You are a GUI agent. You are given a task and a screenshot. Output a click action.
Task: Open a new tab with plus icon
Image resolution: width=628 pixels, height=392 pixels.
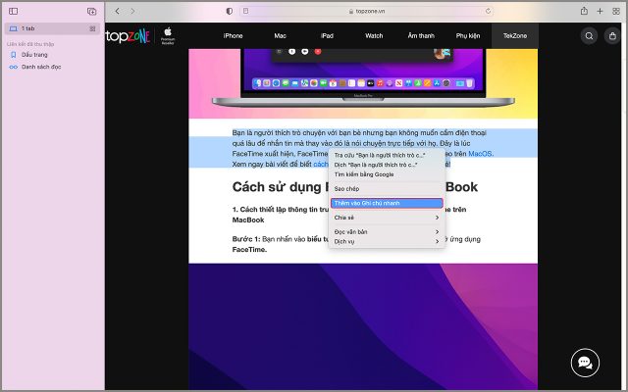tap(599, 11)
